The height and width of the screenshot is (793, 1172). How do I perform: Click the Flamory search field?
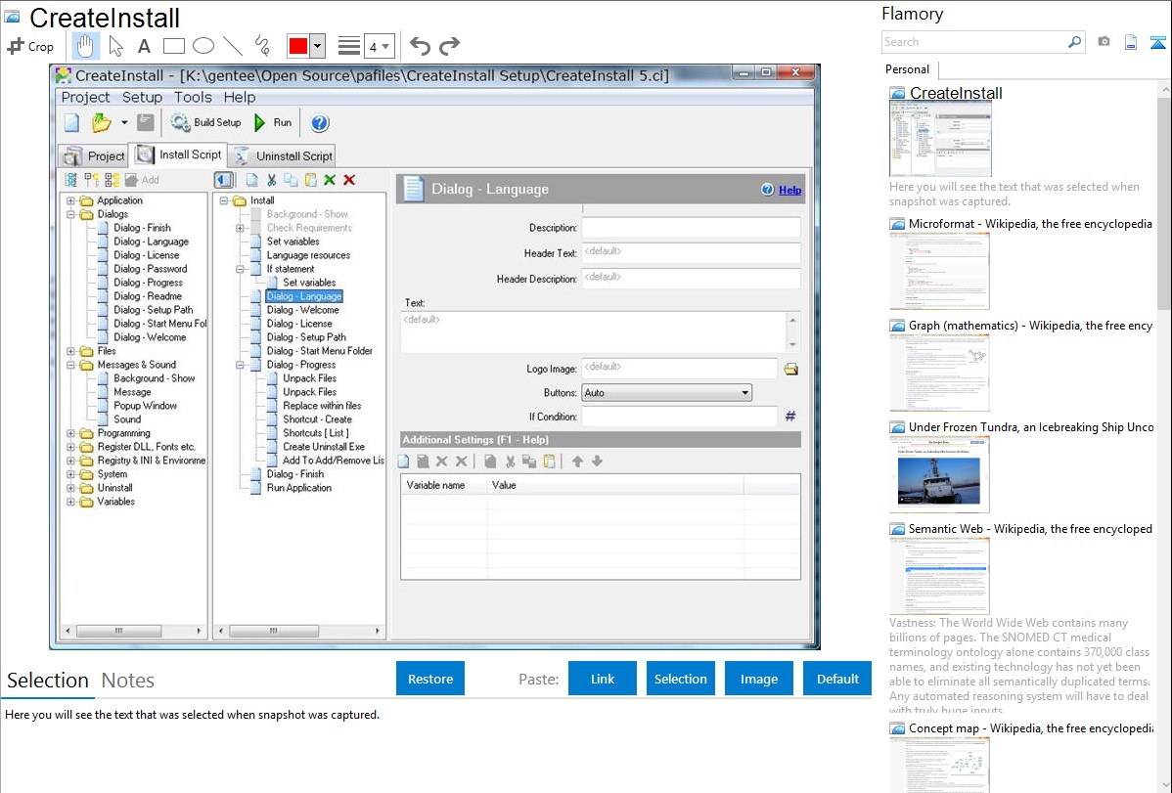975,42
